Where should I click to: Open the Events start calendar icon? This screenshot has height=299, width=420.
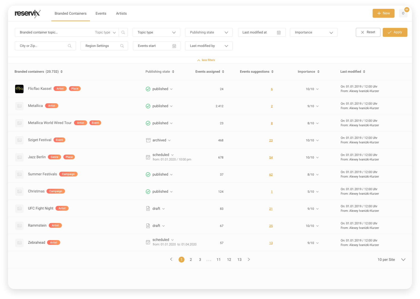[x=174, y=46]
